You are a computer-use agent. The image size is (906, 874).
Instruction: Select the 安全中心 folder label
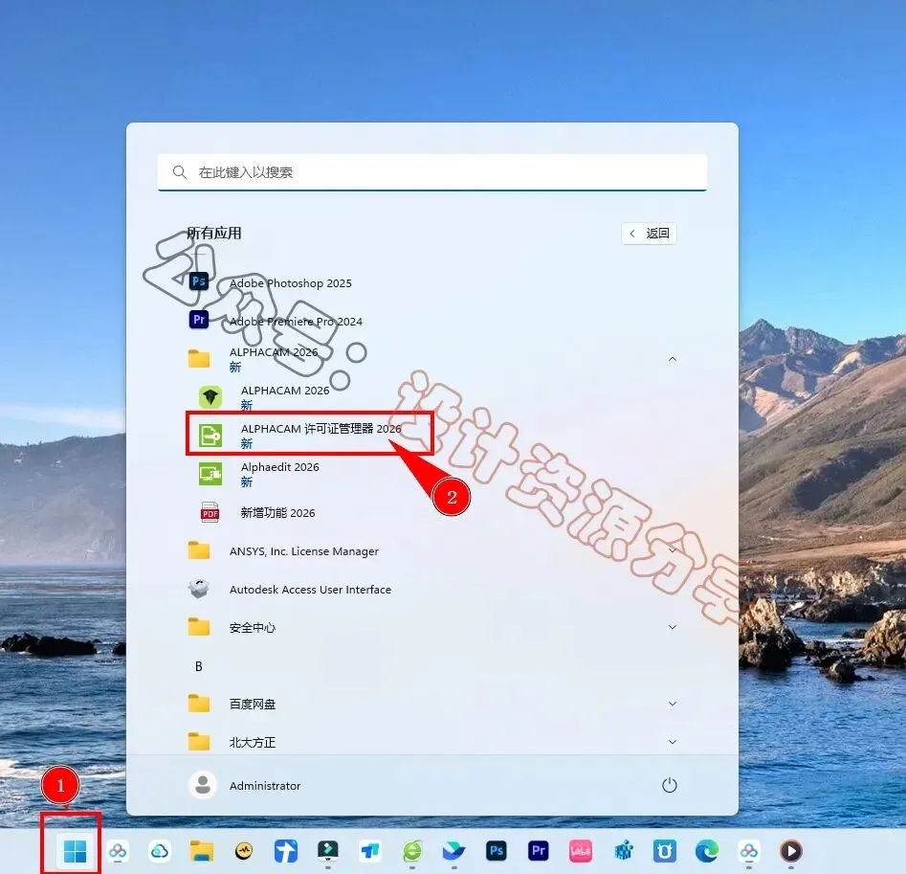click(x=253, y=628)
